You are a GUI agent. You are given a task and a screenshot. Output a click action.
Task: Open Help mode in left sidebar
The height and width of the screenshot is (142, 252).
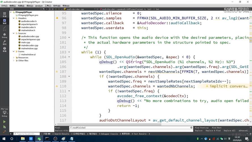(x=4, y=49)
